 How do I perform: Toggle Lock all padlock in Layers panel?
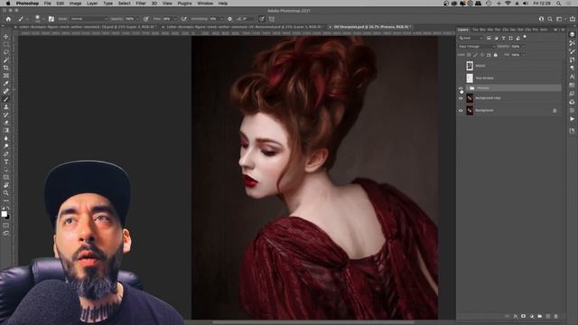click(496, 54)
